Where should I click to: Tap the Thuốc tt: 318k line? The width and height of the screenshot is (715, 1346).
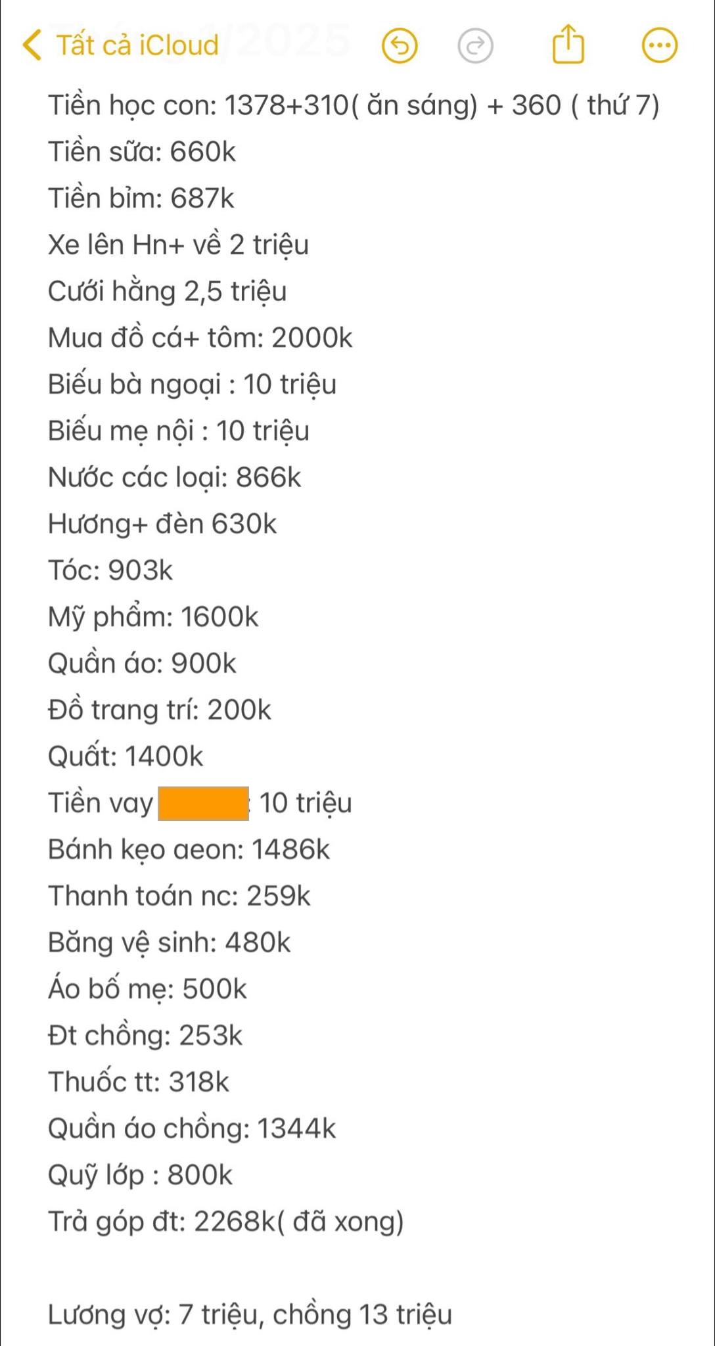(x=138, y=1082)
